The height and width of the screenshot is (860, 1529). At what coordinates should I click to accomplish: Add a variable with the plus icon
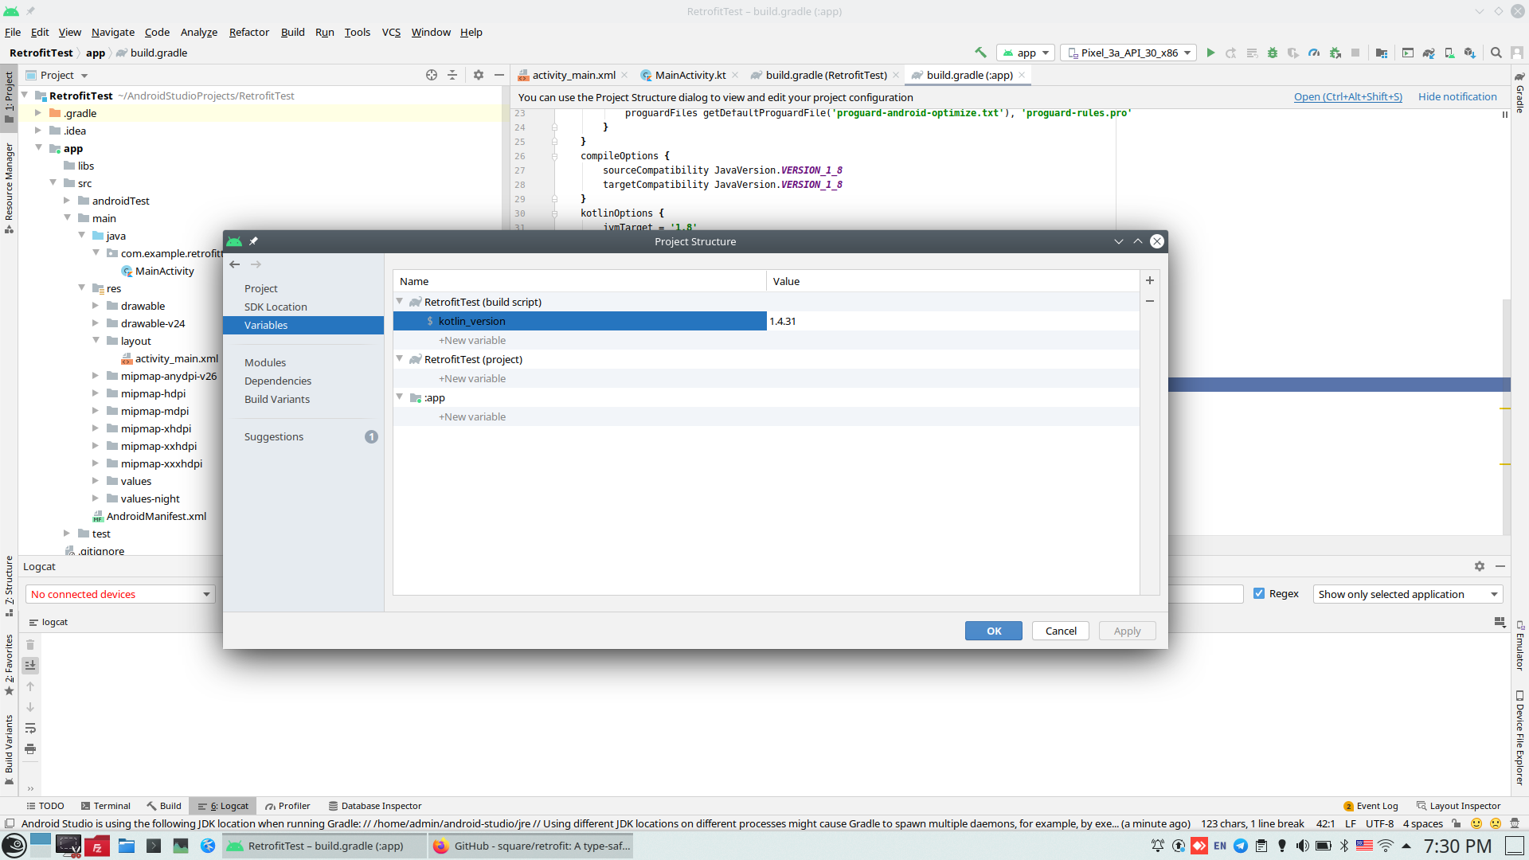1150,280
